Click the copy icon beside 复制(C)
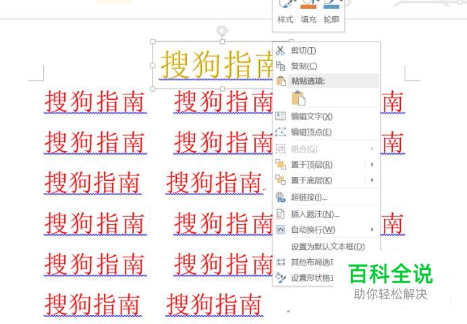Viewport: 467px width, 324px height. tap(280, 66)
